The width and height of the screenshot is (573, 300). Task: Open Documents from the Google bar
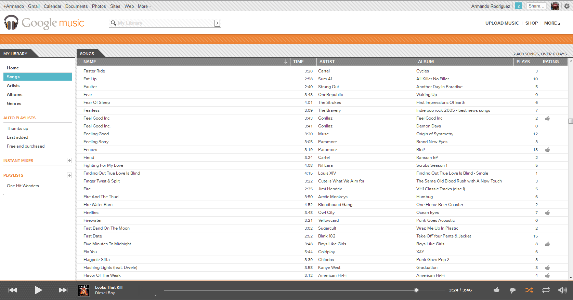point(76,6)
